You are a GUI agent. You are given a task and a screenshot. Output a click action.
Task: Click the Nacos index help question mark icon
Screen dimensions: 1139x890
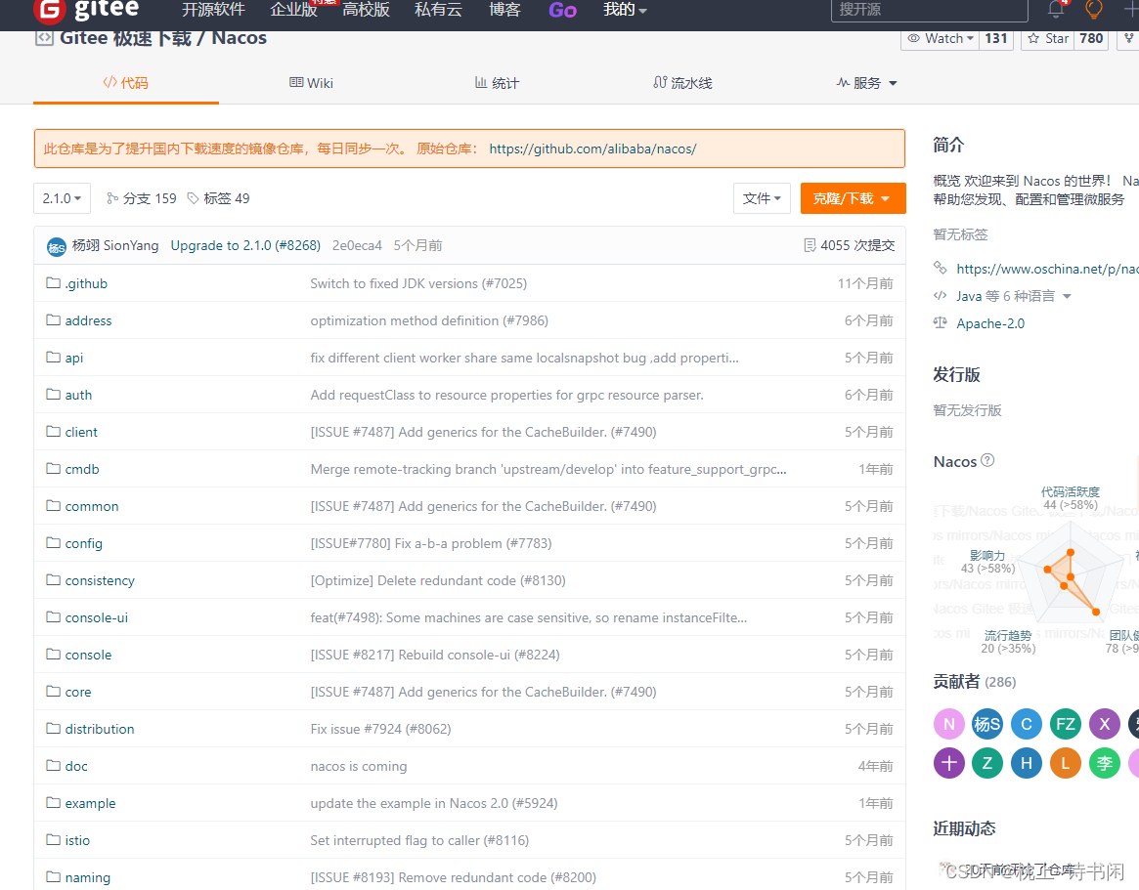coord(987,460)
